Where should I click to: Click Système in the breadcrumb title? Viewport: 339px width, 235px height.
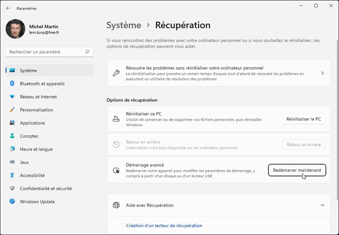pos(124,25)
